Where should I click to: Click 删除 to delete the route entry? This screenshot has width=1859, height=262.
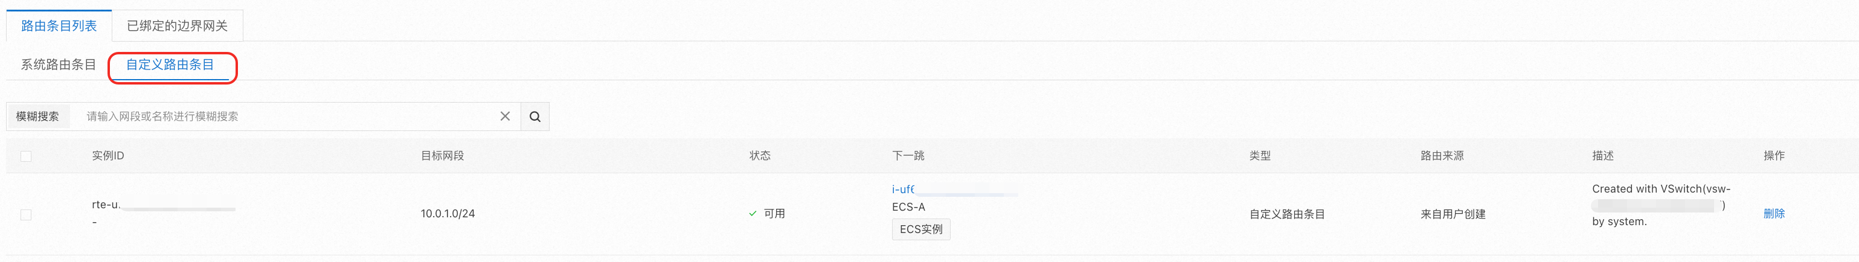point(1774,214)
